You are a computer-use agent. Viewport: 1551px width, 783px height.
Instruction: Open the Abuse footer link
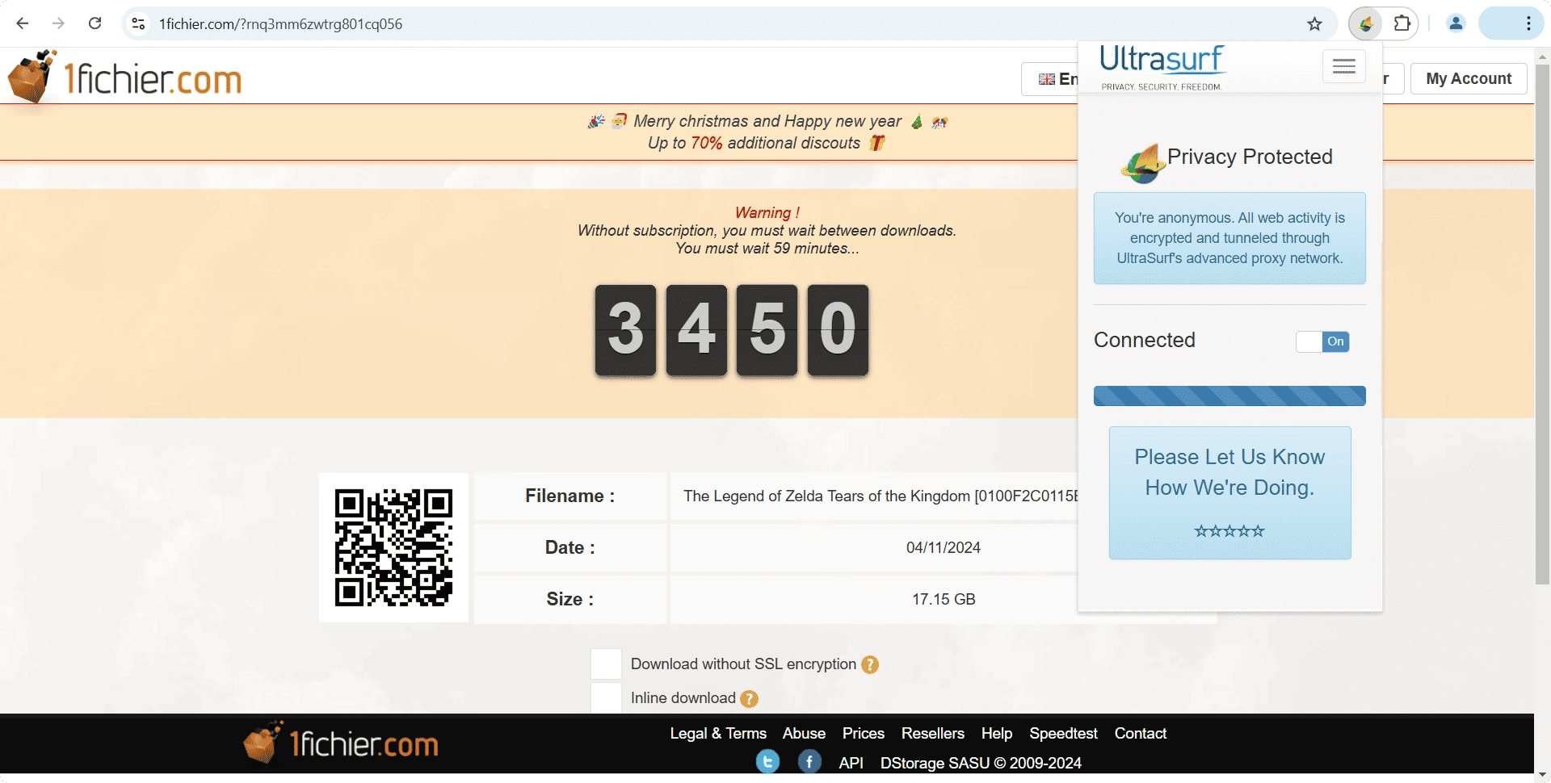[804, 733]
